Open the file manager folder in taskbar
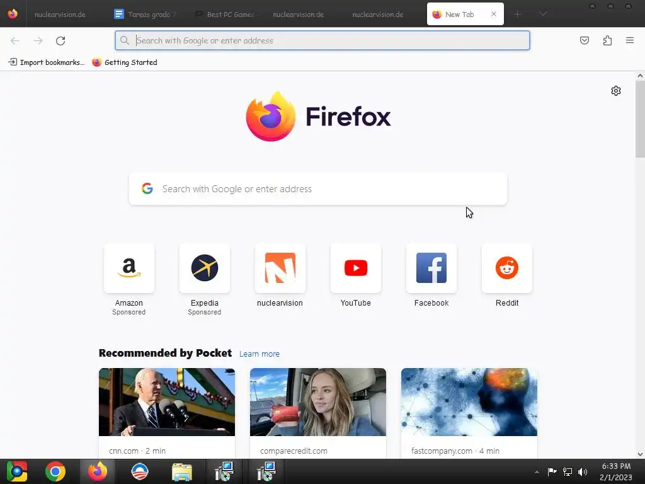The width and height of the screenshot is (645, 484). [182, 471]
